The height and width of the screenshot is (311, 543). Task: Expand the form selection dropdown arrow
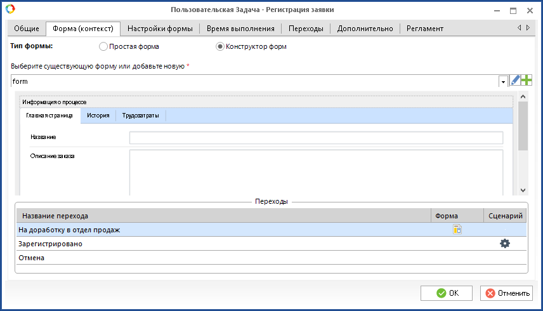[503, 81]
